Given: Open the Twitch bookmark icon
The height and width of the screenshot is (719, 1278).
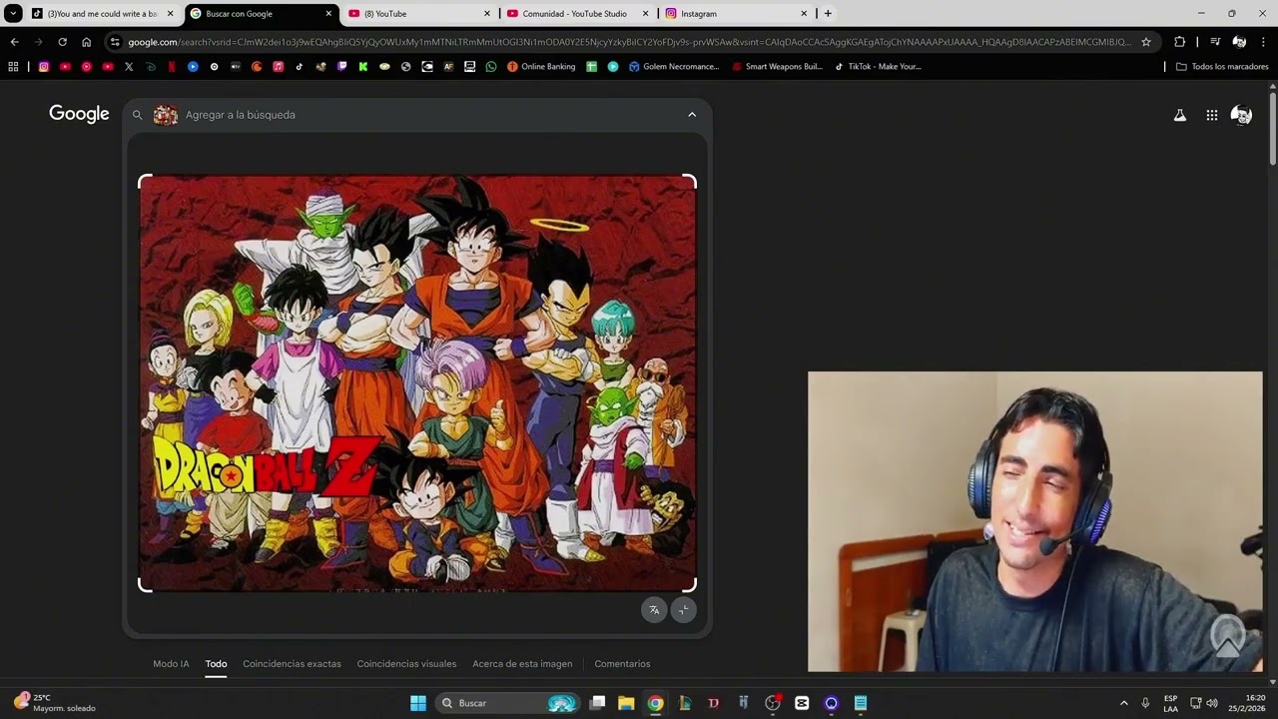Looking at the screenshot, I should pos(341,67).
